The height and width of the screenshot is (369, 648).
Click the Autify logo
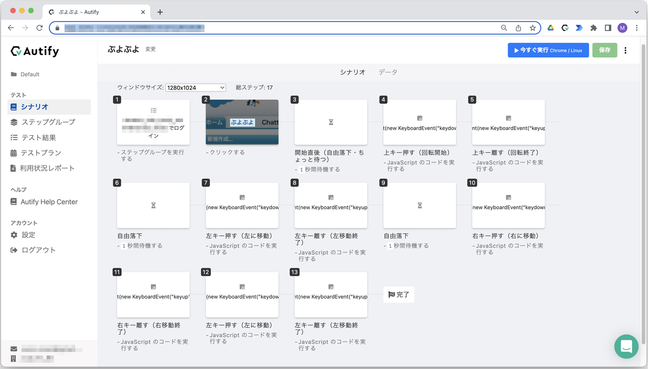[35, 51]
